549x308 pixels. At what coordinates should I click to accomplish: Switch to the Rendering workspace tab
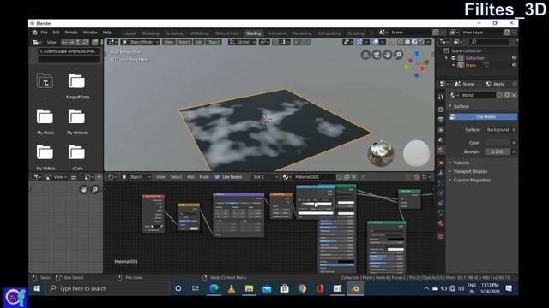pos(302,33)
